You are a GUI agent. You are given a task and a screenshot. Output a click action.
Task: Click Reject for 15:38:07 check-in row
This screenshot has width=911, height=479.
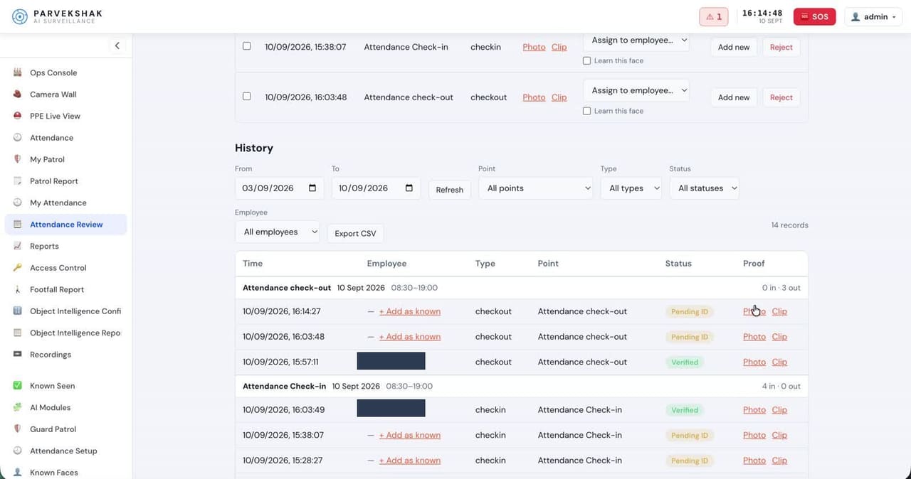point(781,47)
